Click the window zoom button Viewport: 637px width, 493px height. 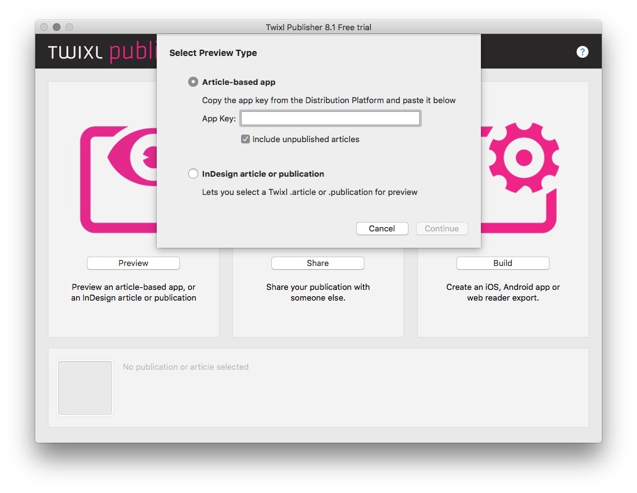pos(69,27)
